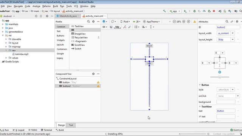Clear all constraints icon
This screenshot has height=136, width=242.
click(124, 27)
